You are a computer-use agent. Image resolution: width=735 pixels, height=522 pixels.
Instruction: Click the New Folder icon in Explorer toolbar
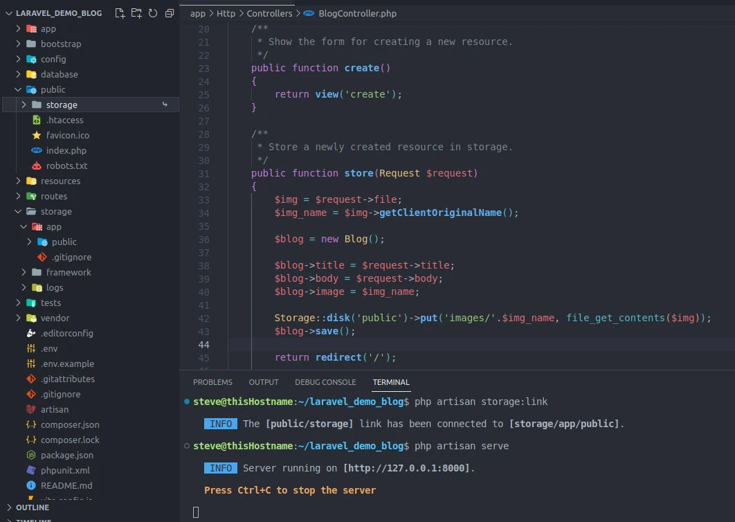136,13
